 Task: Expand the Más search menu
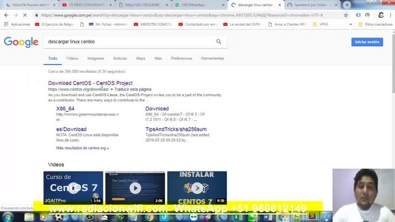(158, 59)
